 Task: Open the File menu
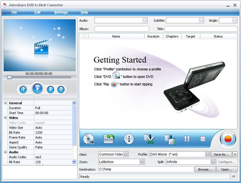[14, 12]
